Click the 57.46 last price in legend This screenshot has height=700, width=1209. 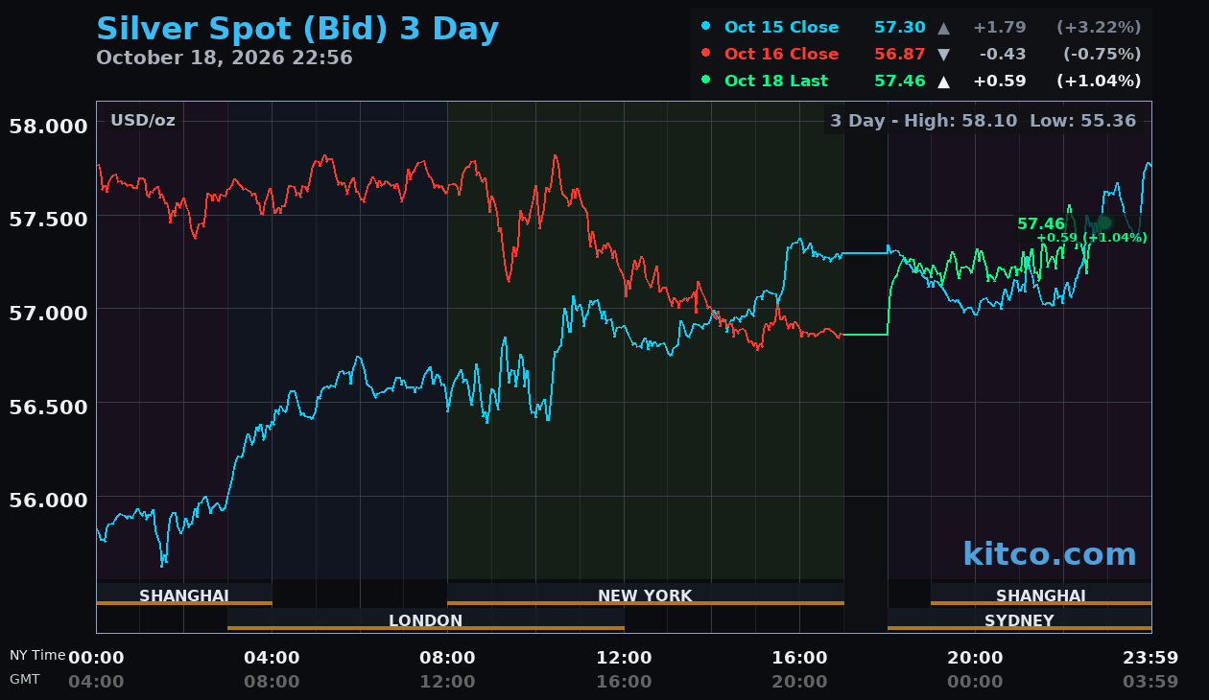[900, 82]
